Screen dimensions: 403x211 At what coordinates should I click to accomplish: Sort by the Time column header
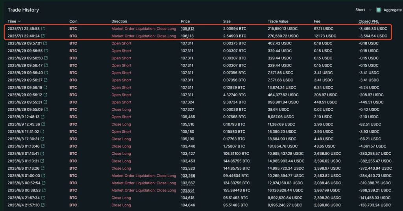(x=14, y=21)
